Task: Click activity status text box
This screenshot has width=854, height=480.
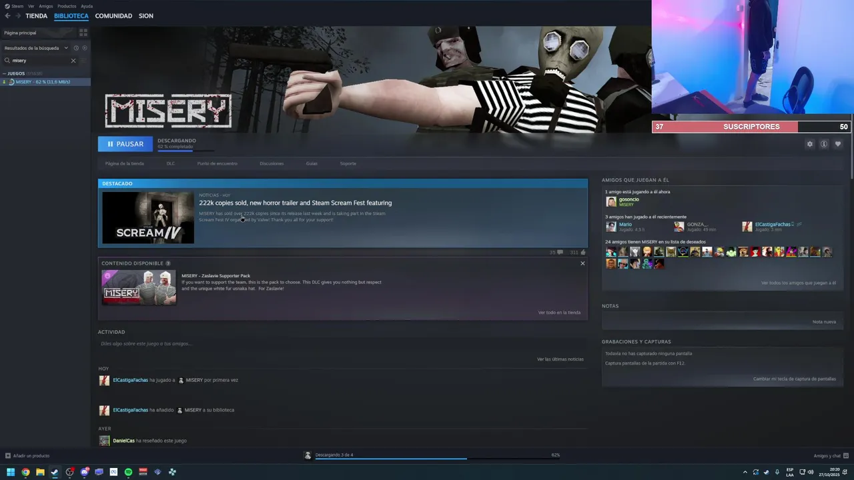Action: tap(342, 344)
